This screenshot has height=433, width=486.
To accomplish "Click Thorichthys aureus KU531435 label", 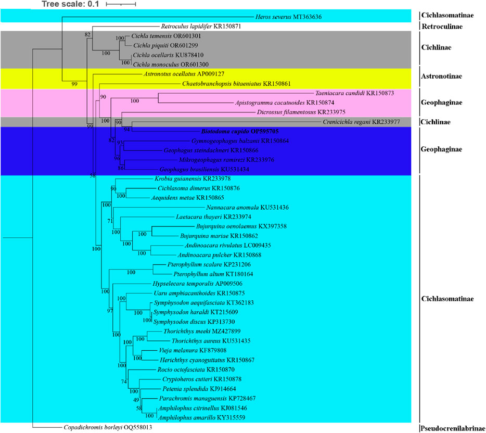I will pyautogui.click(x=211, y=341).
